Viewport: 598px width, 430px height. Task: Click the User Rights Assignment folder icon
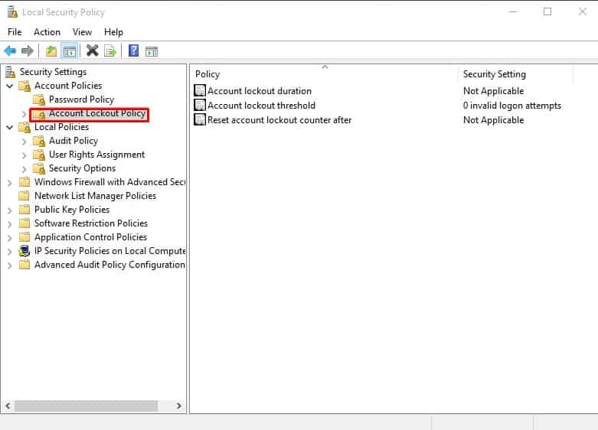39,155
